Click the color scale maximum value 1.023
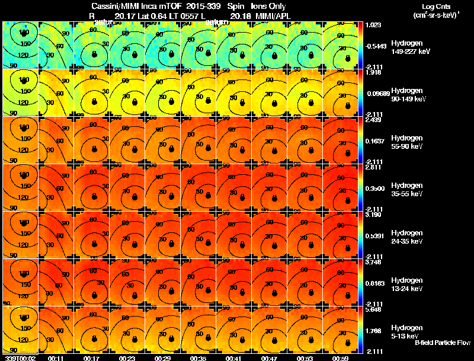This screenshot has height=361, width=474. click(x=373, y=25)
